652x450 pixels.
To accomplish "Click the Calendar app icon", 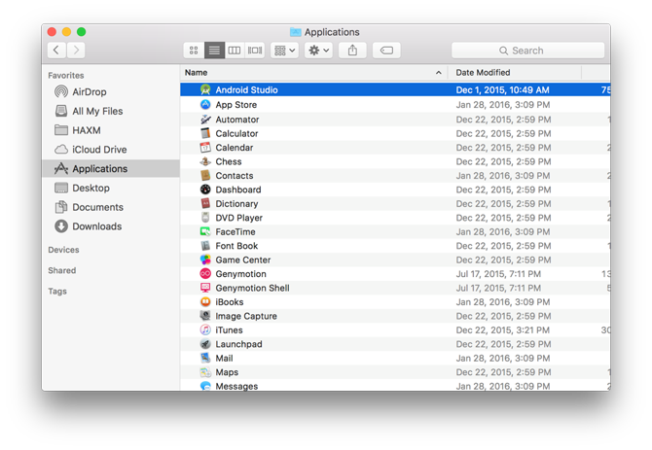I will pyautogui.click(x=205, y=148).
